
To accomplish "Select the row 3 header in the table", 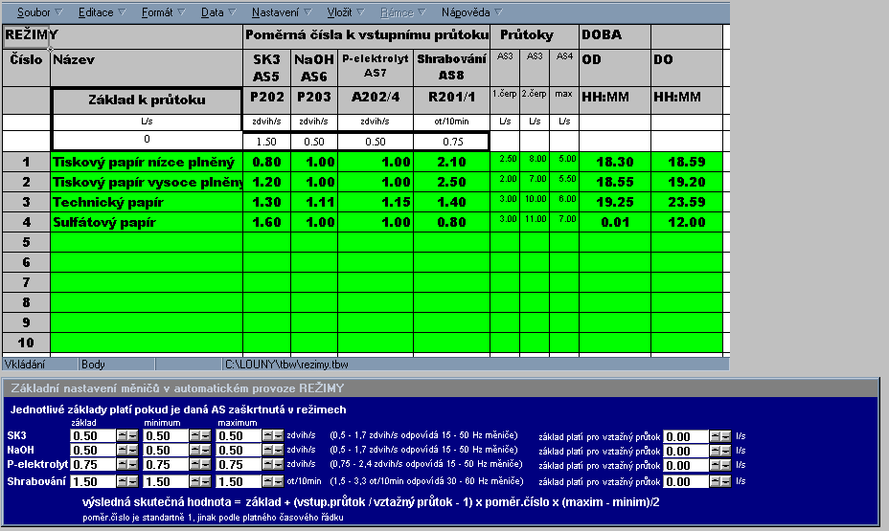I will click(x=26, y=202).
